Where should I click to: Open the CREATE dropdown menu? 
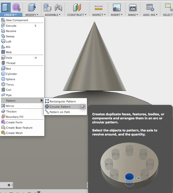tap(10, 15)
